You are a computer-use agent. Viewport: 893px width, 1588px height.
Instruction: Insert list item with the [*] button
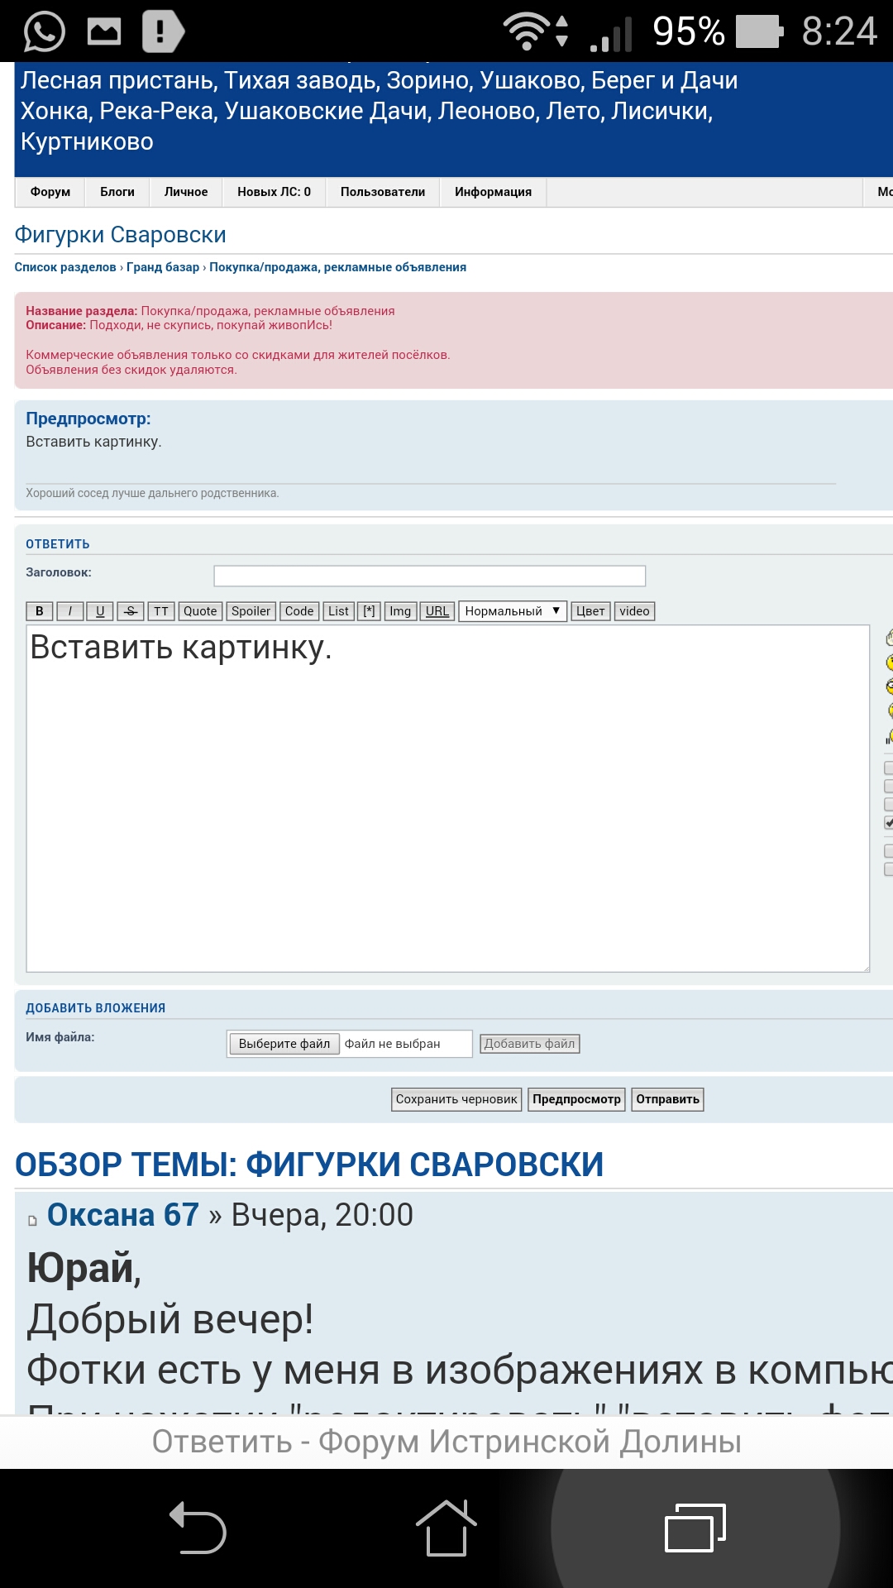(370, 611)
